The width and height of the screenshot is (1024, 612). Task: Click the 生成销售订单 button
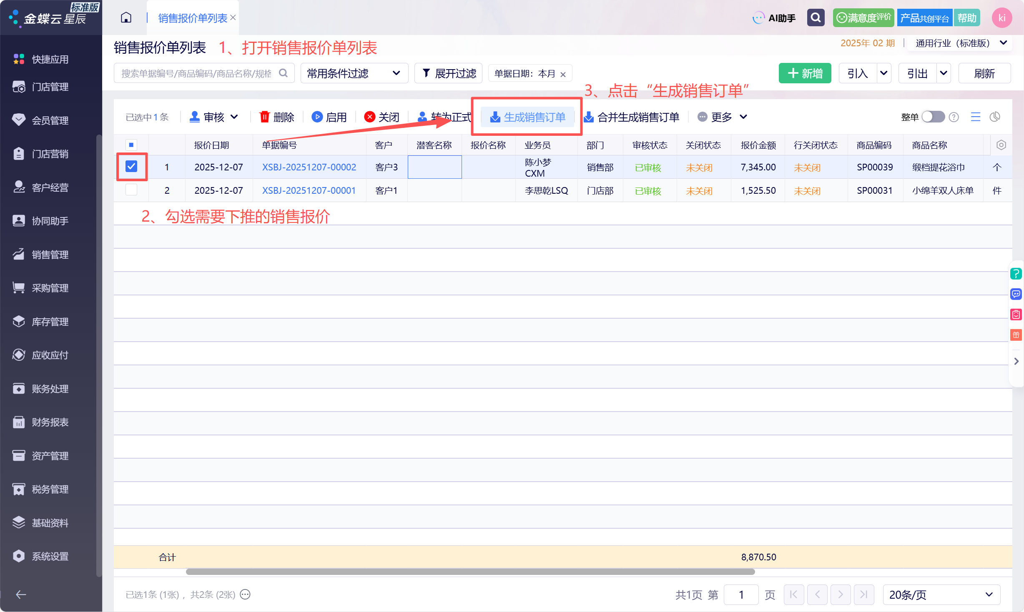(x=527, y=117)
